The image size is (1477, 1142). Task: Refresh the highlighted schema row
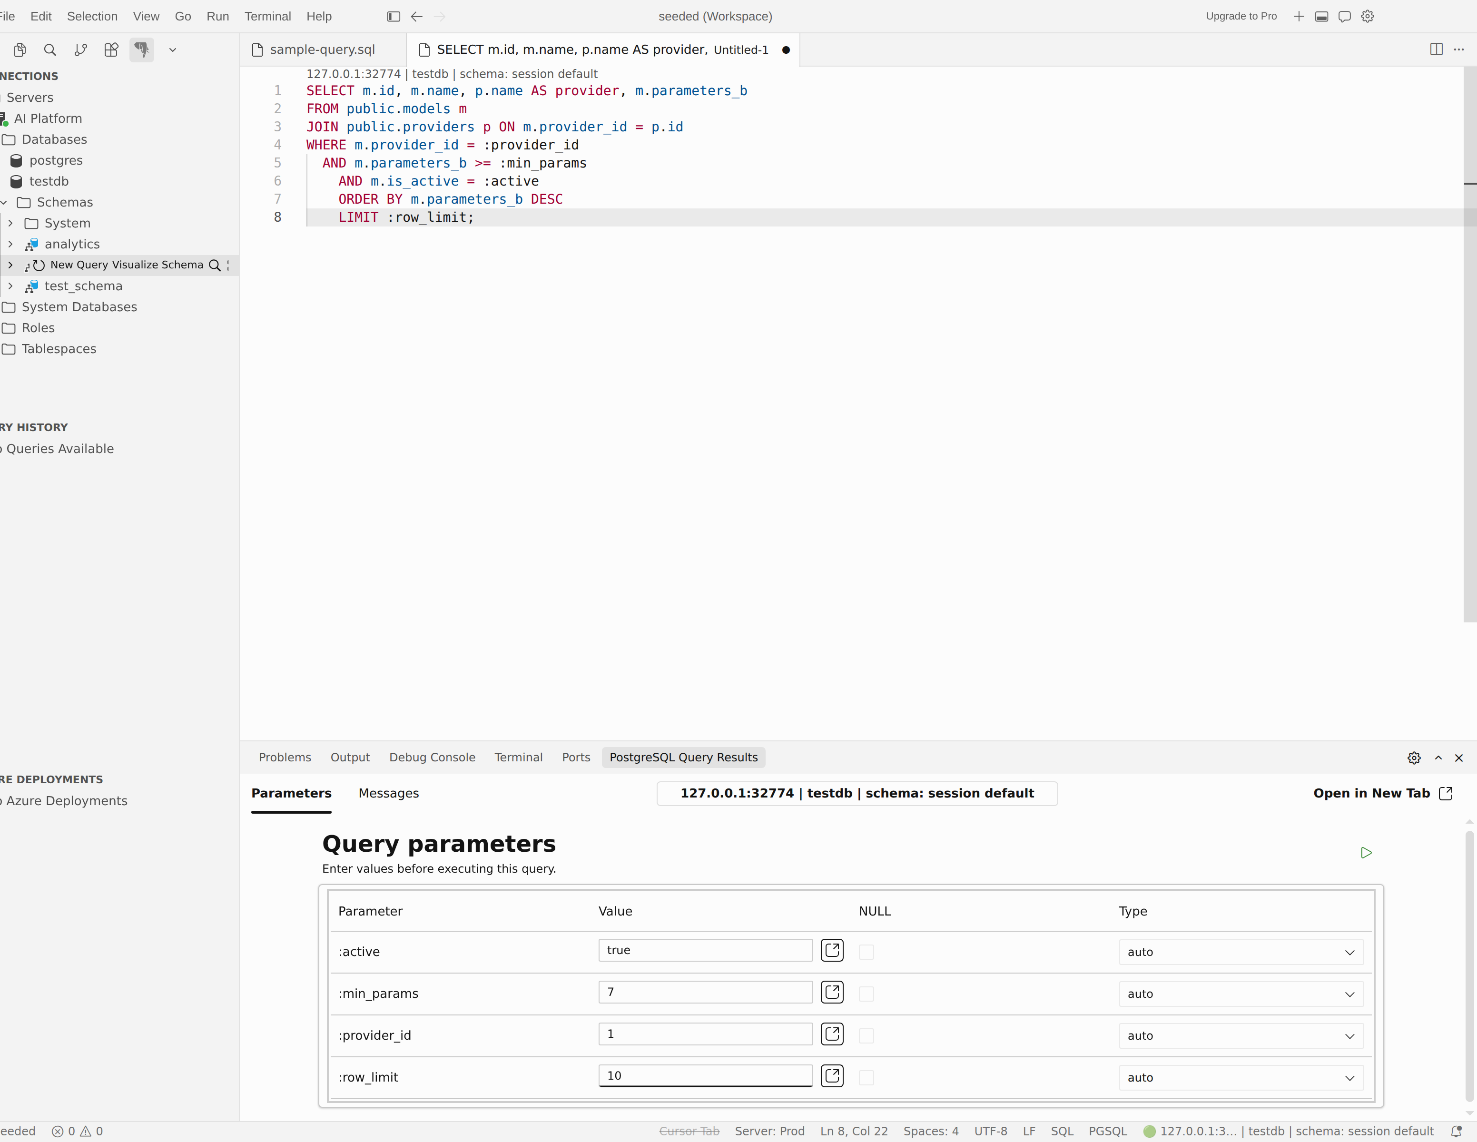pos(39,265)
